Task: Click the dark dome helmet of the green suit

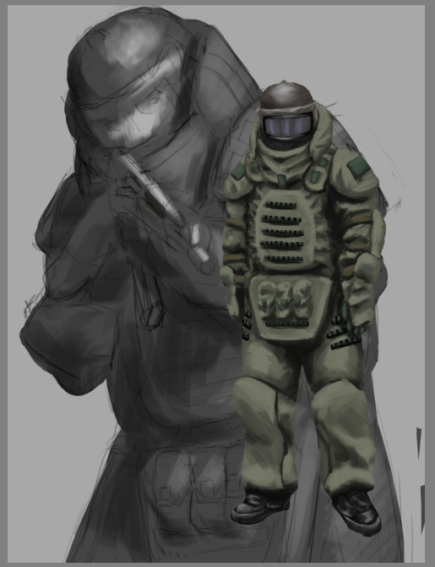Action: click(x=286, y=96)
